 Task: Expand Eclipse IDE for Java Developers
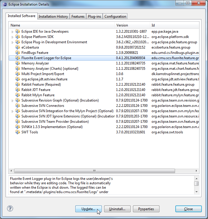(12, 32)
